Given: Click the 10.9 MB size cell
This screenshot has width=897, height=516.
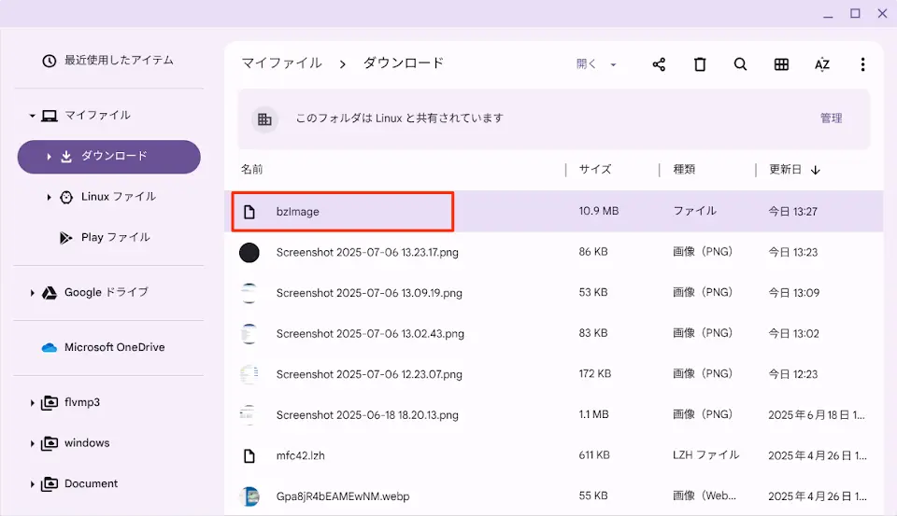Looking at the screenshot, I should click(598, 211).
